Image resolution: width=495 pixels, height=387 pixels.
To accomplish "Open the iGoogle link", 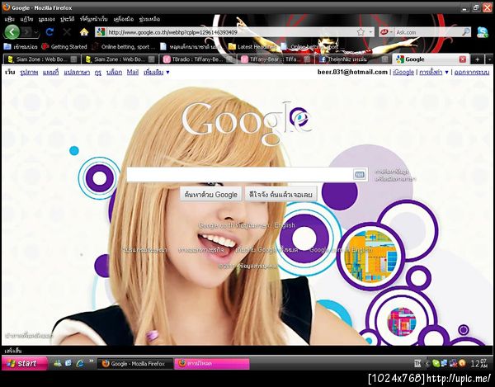I will (403, 73).
